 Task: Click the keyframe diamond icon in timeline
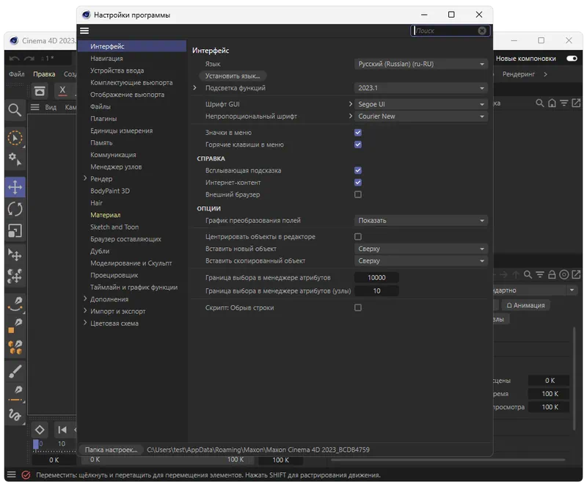(x=40, y=430)
